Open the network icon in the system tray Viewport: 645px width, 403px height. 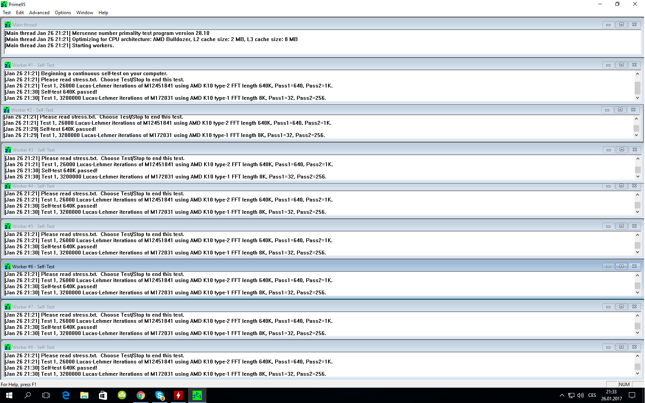[571, 395]
